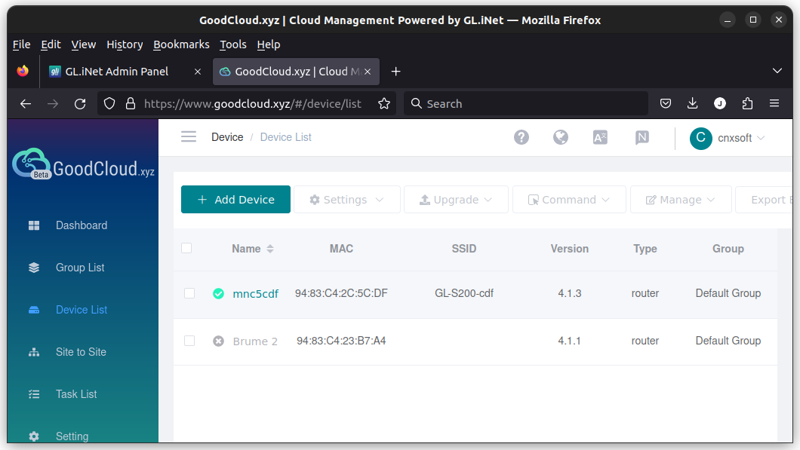Image resolution: width=800 pixels, height=450 pixels.
Task: Toggle the select-all checkbox in table header
Action: 186,248
